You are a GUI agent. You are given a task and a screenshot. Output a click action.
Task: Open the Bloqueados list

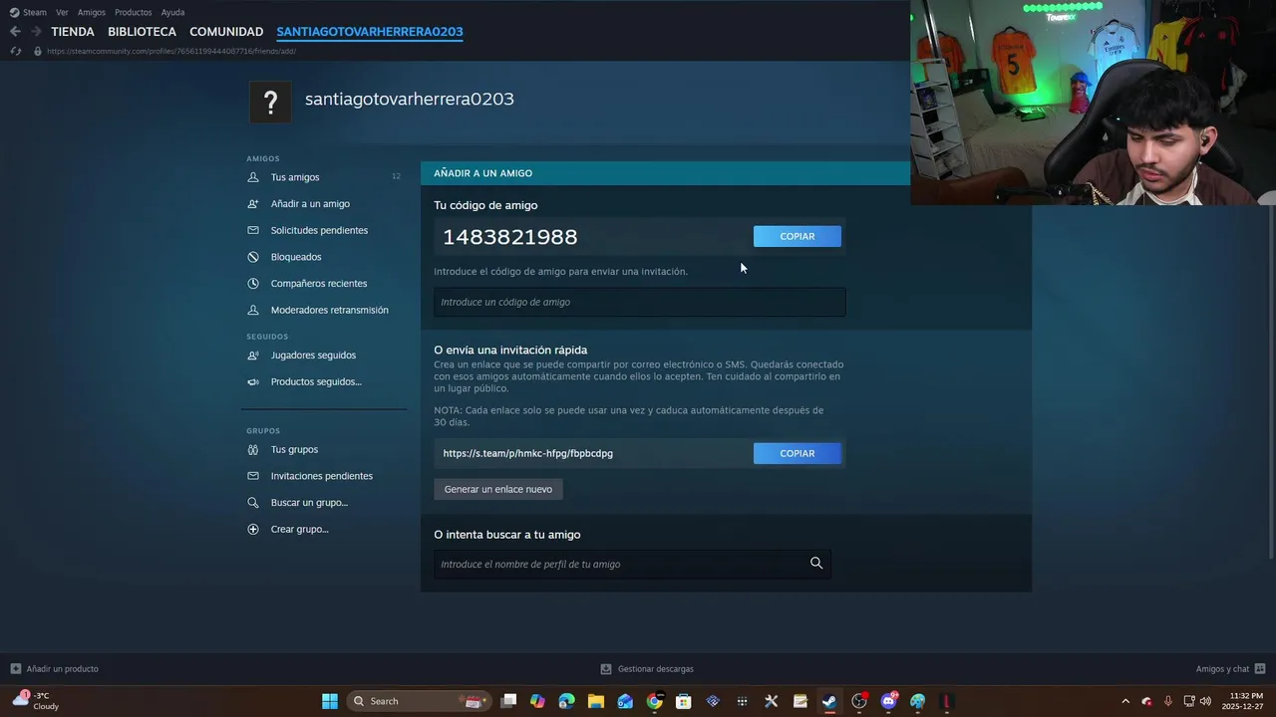tap(296, 257)
